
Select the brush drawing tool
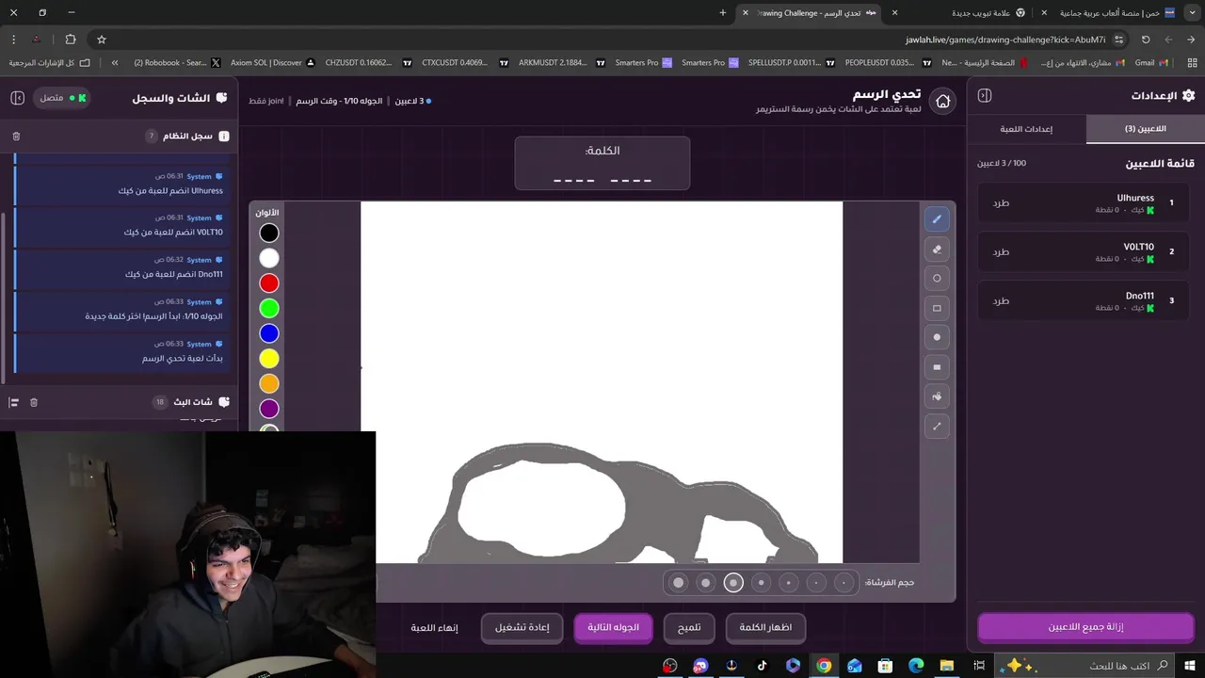tap(937, 219)
